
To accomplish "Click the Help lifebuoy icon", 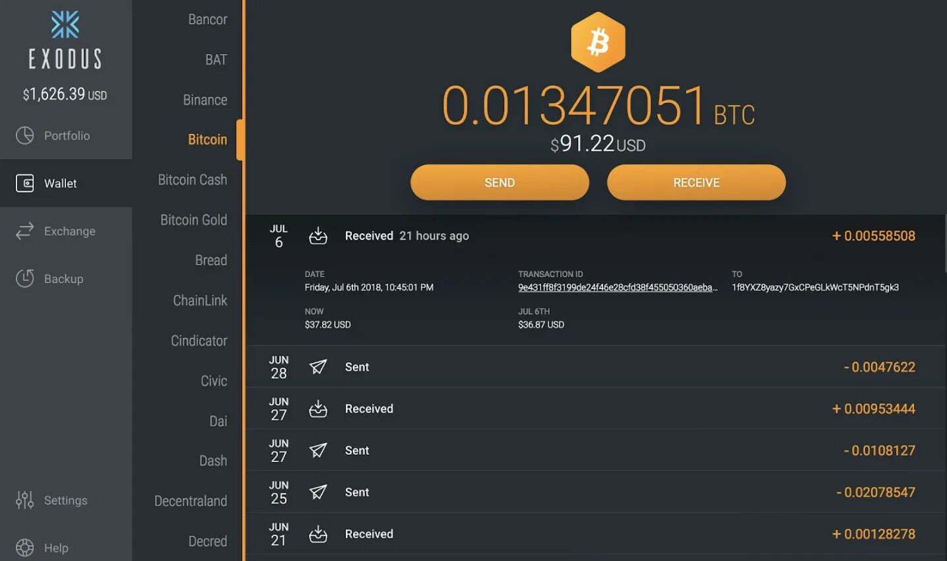I will 24,548.
